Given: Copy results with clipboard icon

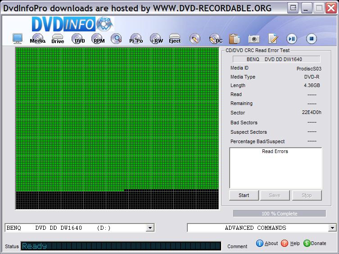Looking at the screenshot, I should point(235,39).
